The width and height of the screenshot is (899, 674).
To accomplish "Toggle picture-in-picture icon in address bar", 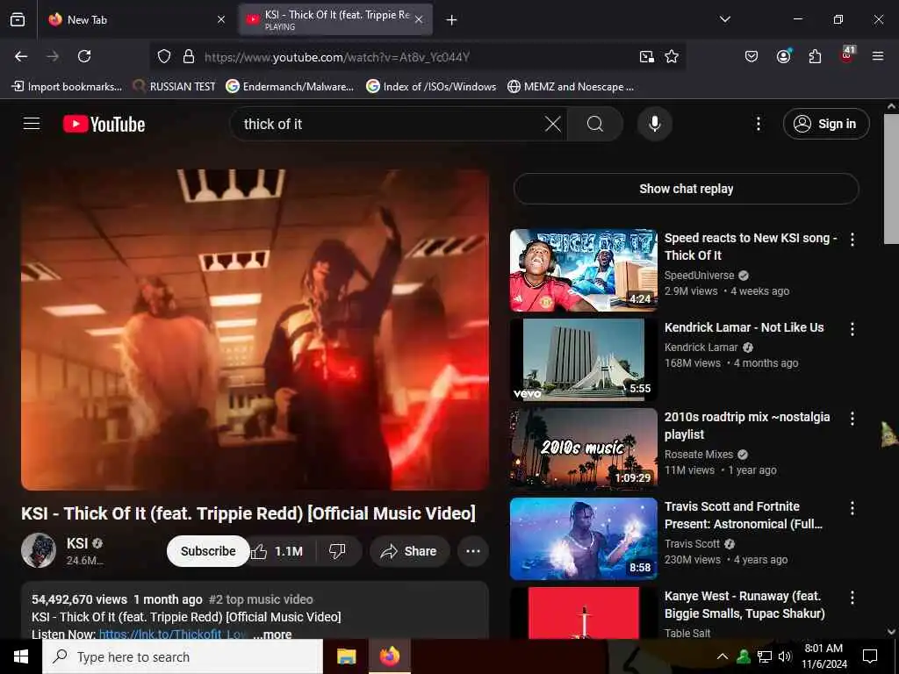I will pyautogui.click(x=647, y=56).
